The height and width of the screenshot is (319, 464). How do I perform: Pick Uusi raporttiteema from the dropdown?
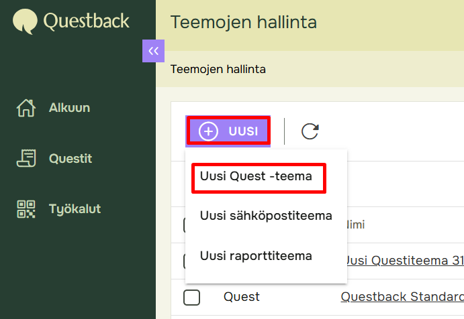(256, 256)
